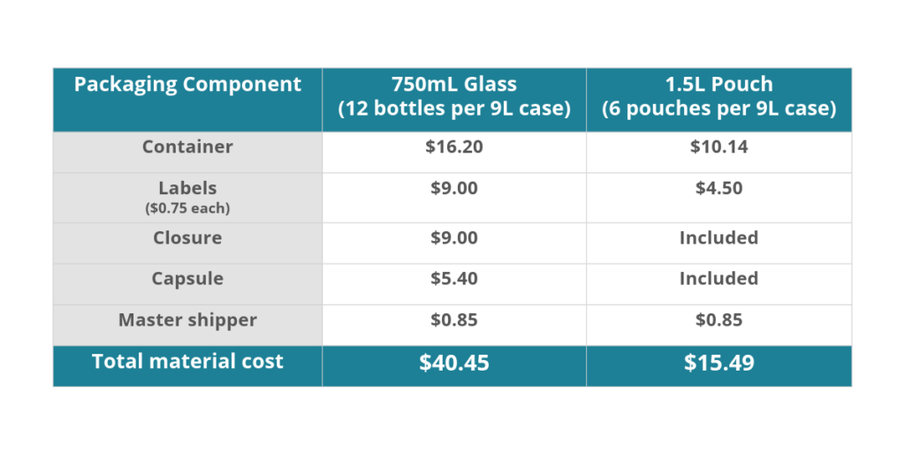Select the 750mL Glass column header

[454, 100]
